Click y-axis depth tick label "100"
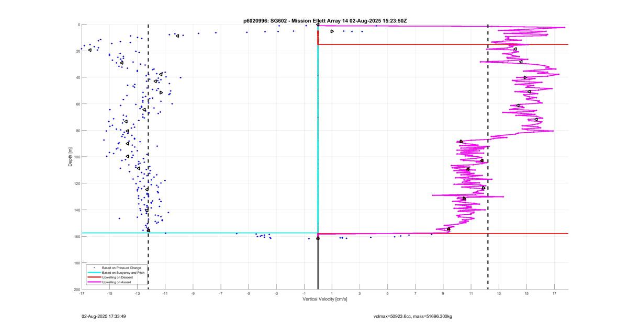The height and width of the screenshot is (325, 628). coord(76,157)
